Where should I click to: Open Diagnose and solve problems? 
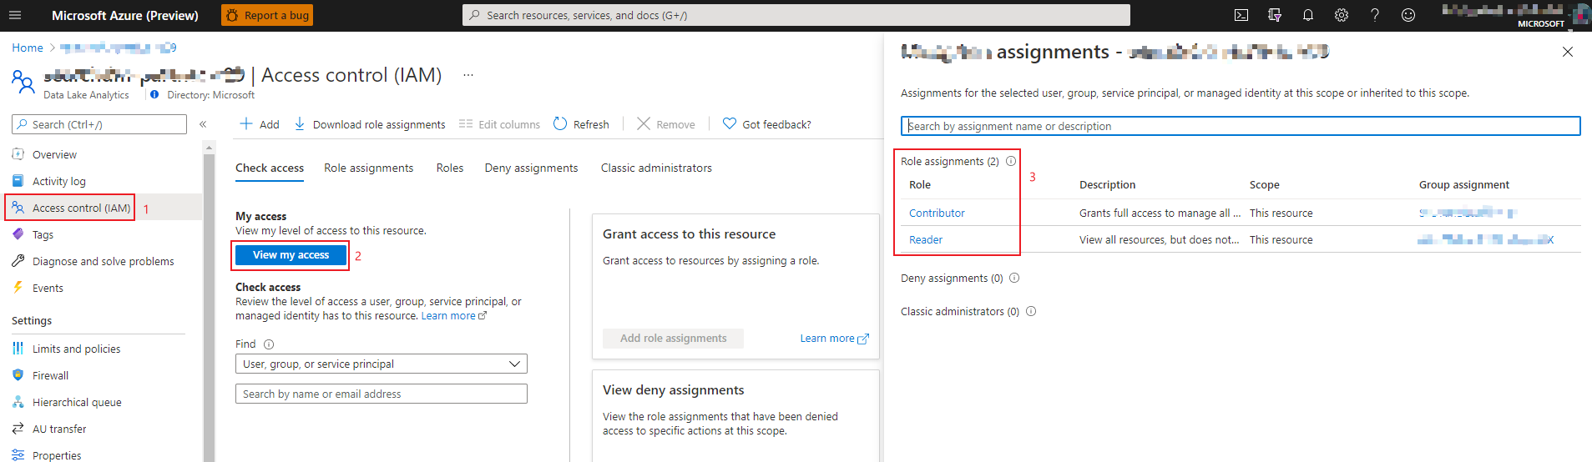pos(104,261)
